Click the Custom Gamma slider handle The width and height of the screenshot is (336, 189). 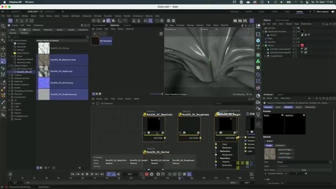[306, 174]
